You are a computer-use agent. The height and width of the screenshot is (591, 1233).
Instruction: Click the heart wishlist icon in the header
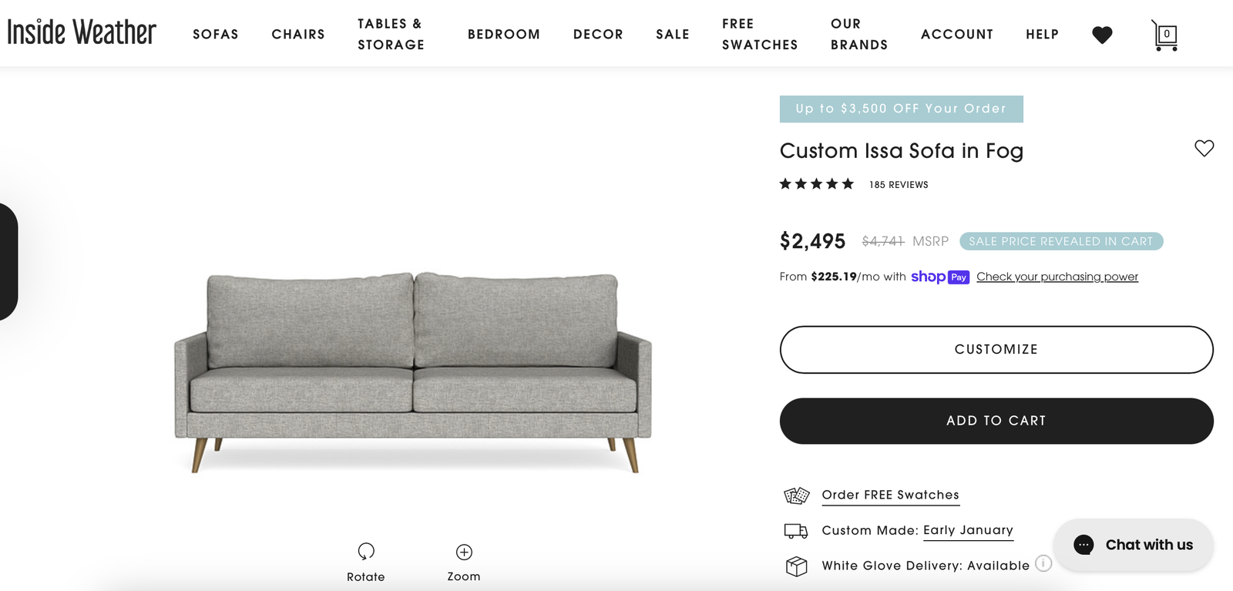coord(1102,34)
